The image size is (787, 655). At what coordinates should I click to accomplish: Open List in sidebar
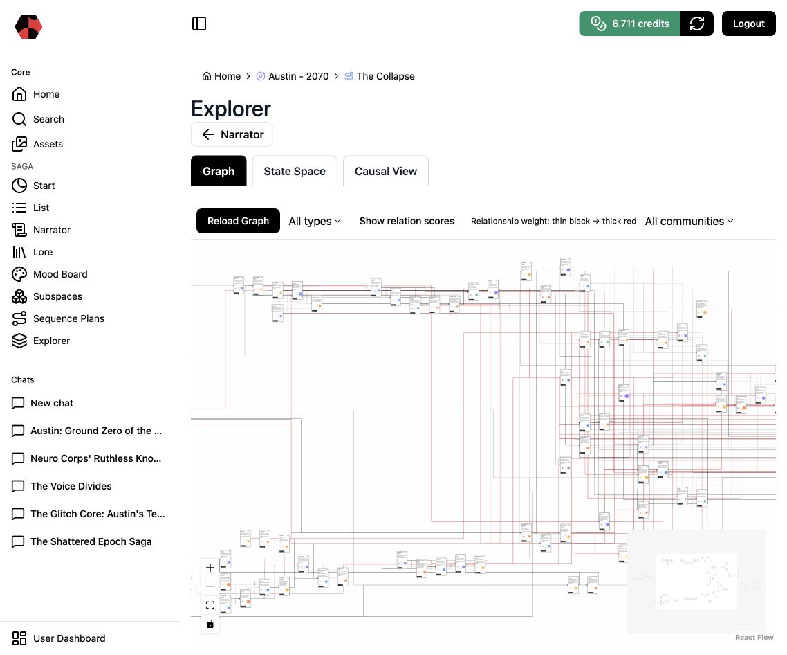click(41, 208)
